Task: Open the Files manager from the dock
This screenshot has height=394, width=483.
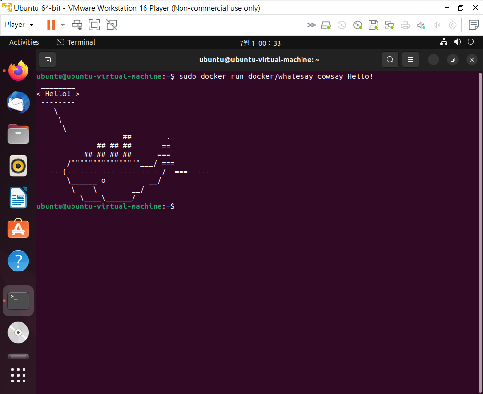Action: pos(18,134)
